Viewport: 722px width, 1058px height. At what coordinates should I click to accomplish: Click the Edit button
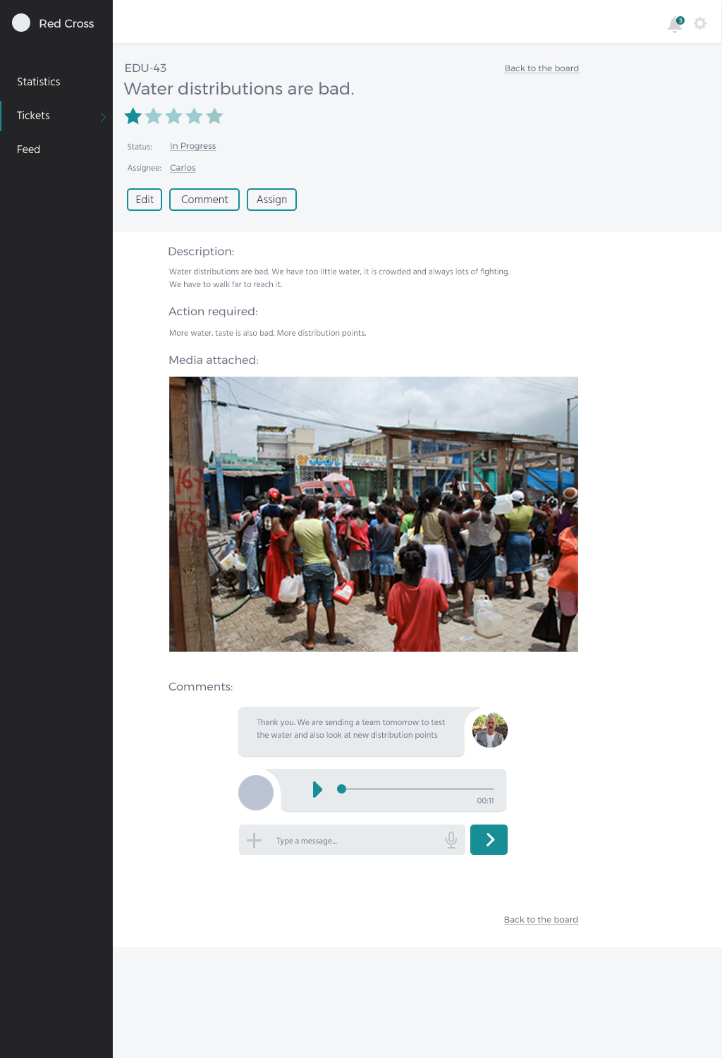(145, 200)
